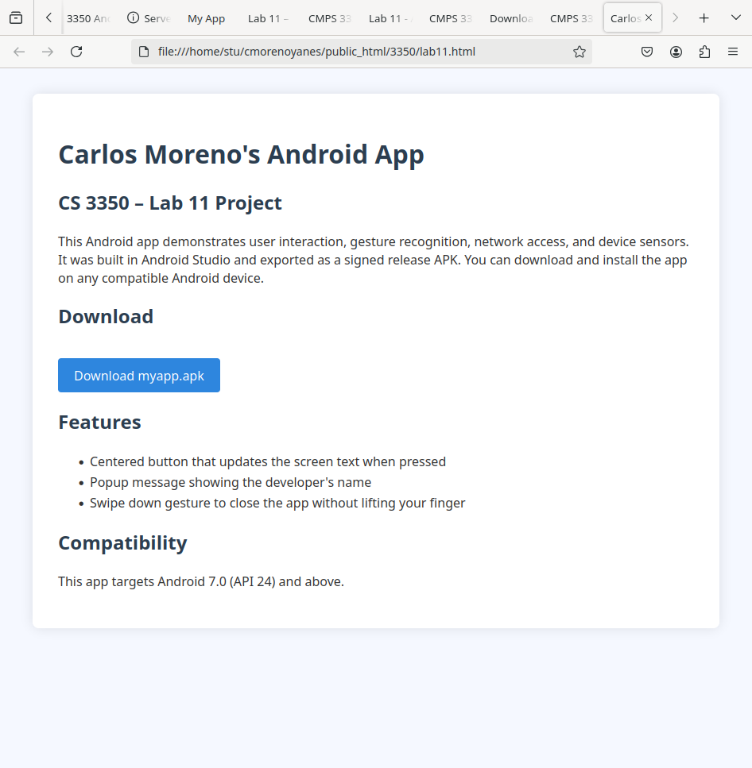Select the Download tab

[510, 18]
